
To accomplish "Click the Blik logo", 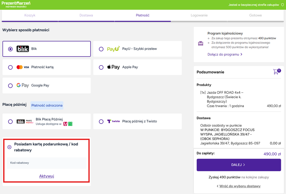I will (23, 49).
